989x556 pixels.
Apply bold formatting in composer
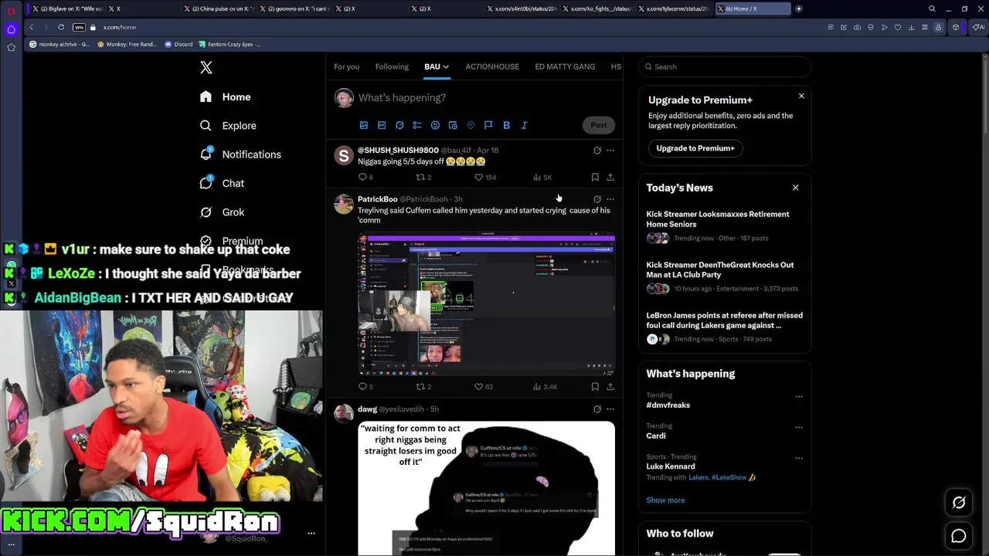pyautogui.click(x=506, y=125)
